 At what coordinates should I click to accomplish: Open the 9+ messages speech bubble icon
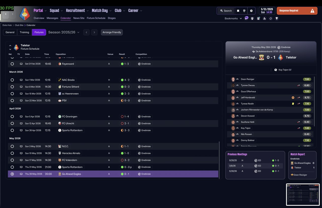pyautogui.click(x=247, y=18)
